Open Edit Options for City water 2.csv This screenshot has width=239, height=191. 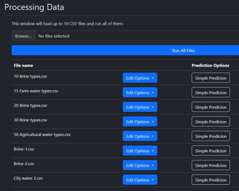point(140,180)
